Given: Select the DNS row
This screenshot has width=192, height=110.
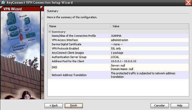Looking at the screenshot, I should click(x=120, y=67).
